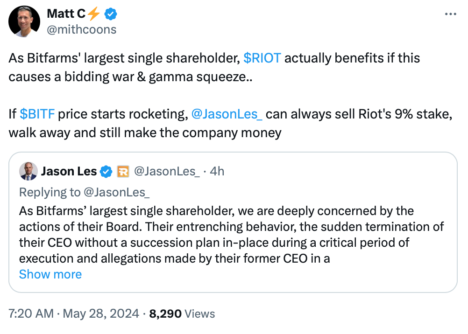The width and height of the screenshot is (468, 334).
Task: Click the lightning bolt emoji beside Matt C
Action: [x=94, y=14]
